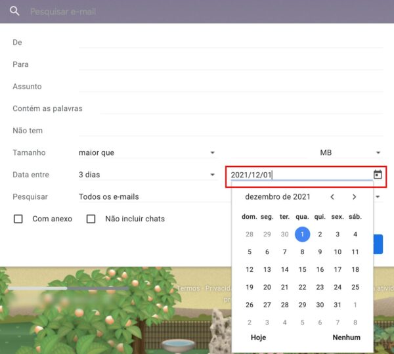Screen dimensions: 394x354
Task: Choose December 26 in the calendar
Action: [x=250, y=305]
